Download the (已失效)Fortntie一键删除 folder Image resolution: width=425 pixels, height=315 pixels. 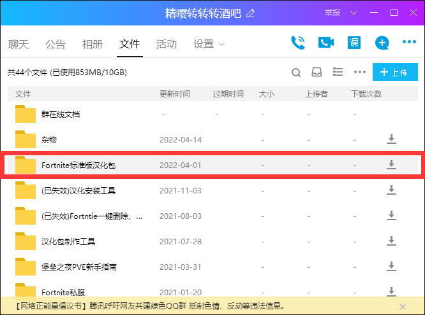[x=391, y=215]
